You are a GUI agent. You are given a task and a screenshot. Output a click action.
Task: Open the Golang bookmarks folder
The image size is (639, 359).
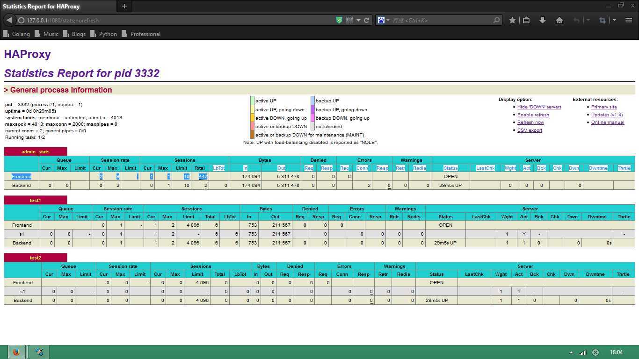pos(16,34)
